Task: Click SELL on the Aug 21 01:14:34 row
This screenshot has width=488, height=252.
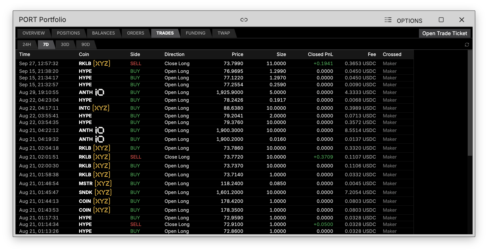Action: tap(136, 224)
